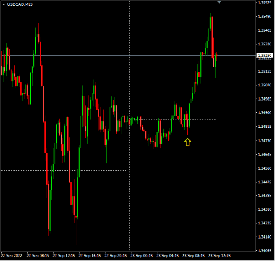This screenshot has width=275, height=261.
Task: Click price axis label 1.34985
Action: pos(264,99)
